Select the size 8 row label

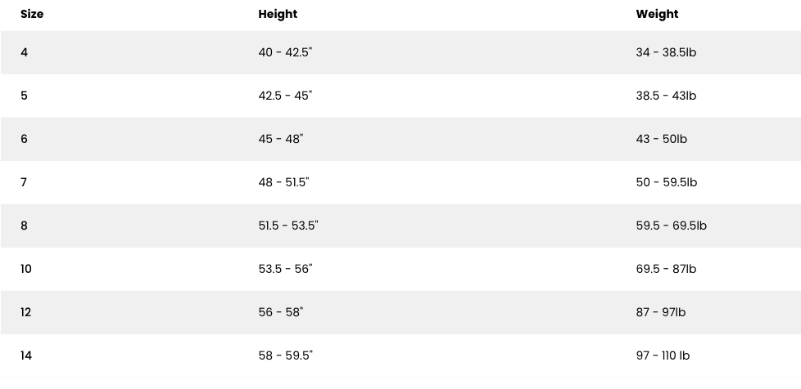point(24,226)
